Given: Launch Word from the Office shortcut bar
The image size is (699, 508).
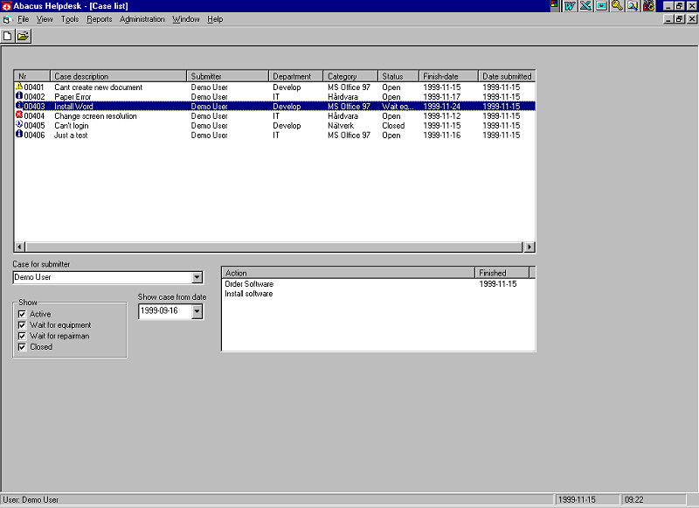Looking at the screenshot, I should 570,6.
